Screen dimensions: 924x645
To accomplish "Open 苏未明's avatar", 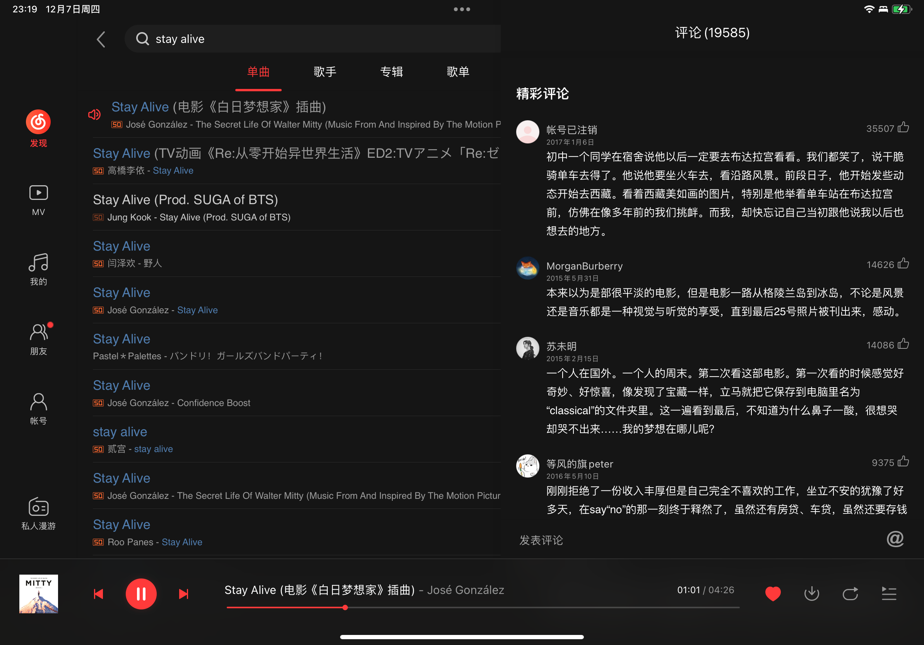I will (528, 348).
